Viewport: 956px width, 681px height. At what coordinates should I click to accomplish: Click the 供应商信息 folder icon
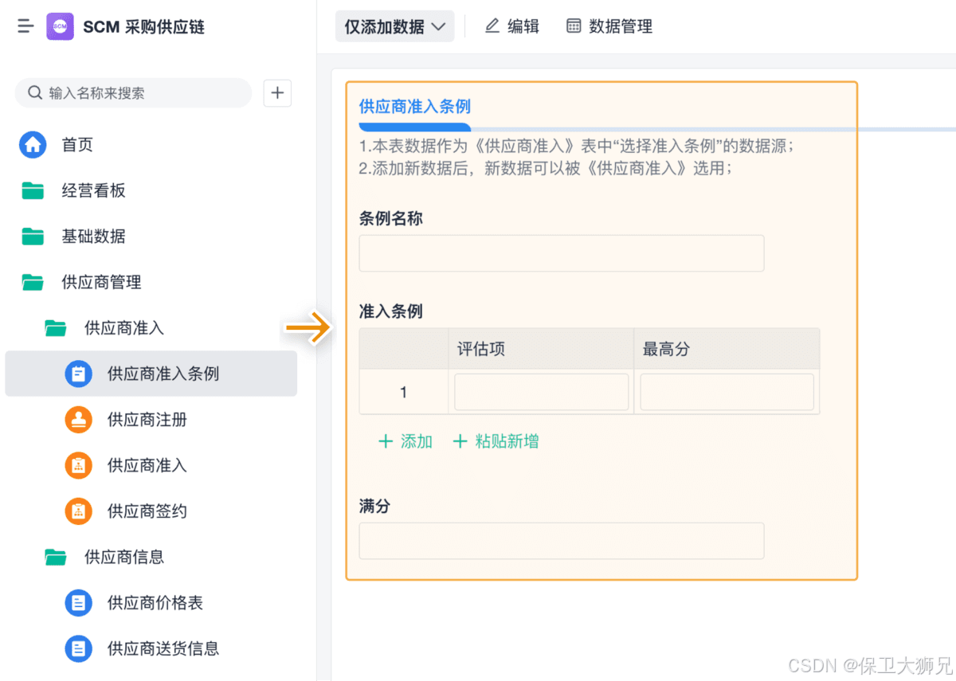click(56, 558)
